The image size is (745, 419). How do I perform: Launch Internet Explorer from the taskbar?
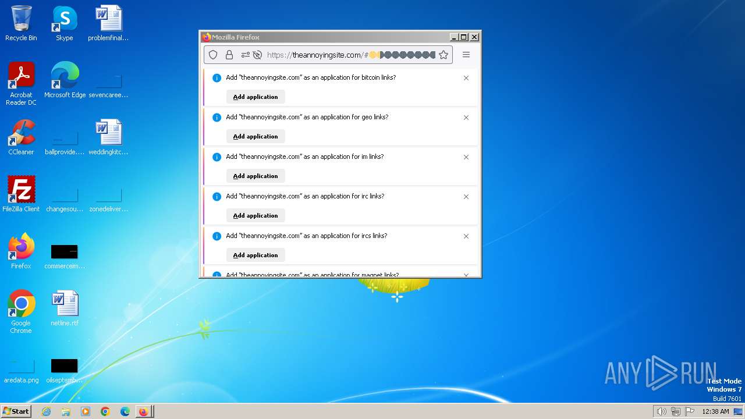[x=46, y=411]
